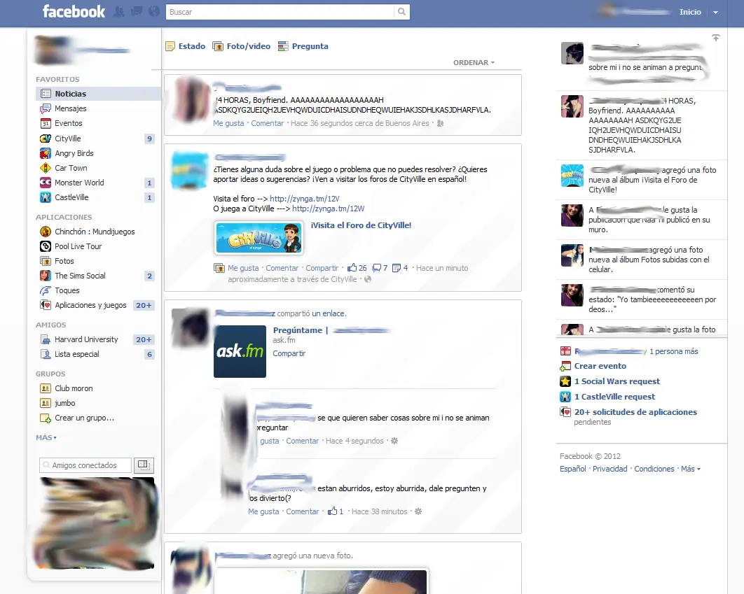Open Noticias in favorites sidebar
The image size is (744, 594).
(x=98, y=94)
